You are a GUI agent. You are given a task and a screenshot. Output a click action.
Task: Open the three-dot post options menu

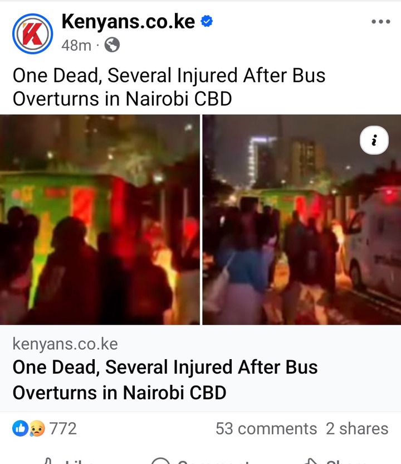(x=381, y=22)
